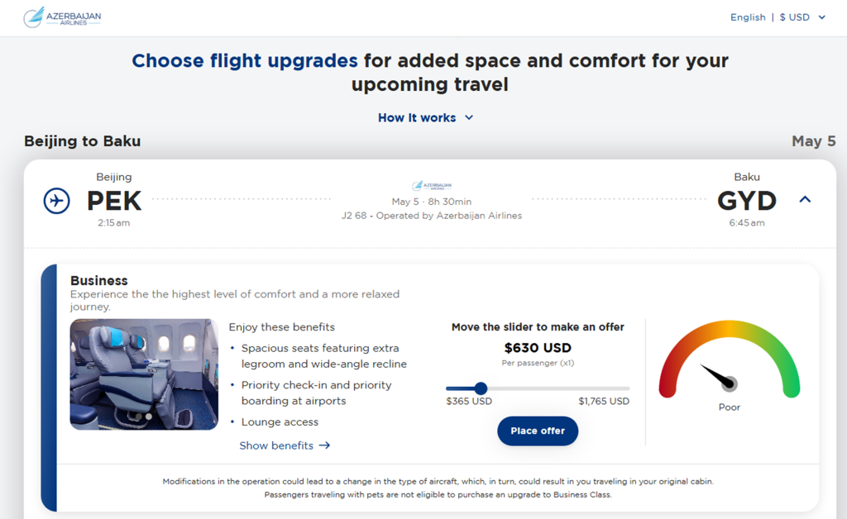847x519 pixels.
Task: Open the $ USD currency dropdown
Action: 795,17
